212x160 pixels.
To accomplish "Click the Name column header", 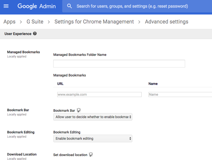I will 153,84.
